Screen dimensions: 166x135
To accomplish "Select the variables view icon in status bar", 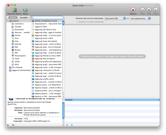I will tap(72, 125).
